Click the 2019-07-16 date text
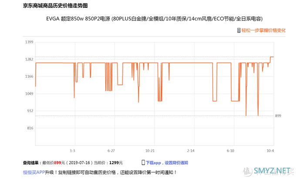296x179 pixels. 79,162
